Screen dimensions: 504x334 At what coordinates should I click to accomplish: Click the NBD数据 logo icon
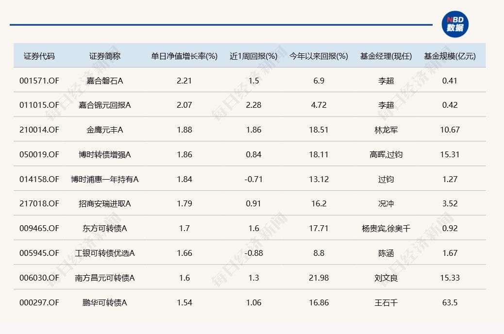[x=455, y=24]
